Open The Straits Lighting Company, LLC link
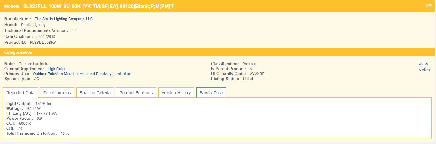The image size is (436, 144). tap(64, 19)
